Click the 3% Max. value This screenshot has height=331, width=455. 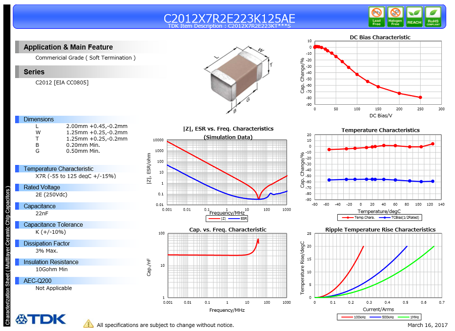pyautogui.click(x=47, y=251)
